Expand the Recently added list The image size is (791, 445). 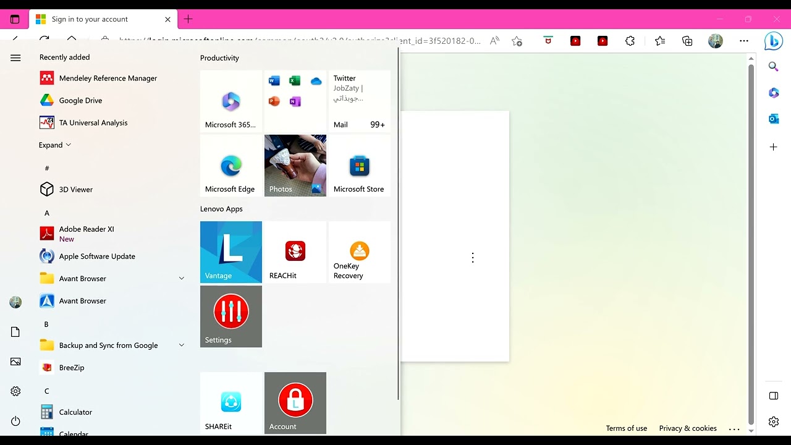click(55, 145)
